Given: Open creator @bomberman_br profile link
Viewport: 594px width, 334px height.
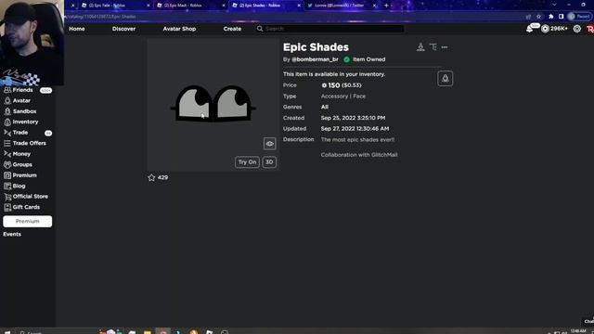Looking at the screenshot, I should coord(315,59).
